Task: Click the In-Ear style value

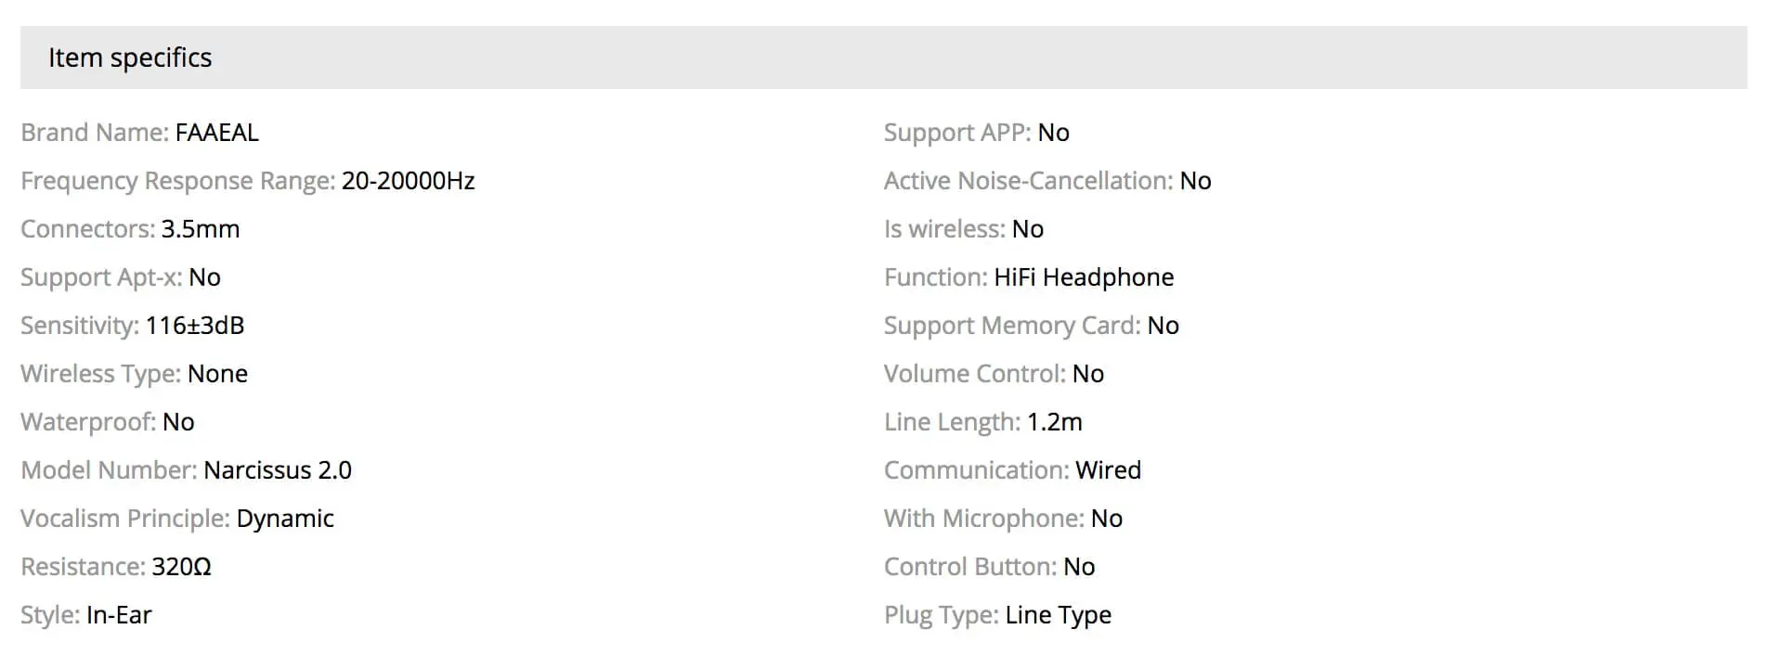Action: point(118,615)
